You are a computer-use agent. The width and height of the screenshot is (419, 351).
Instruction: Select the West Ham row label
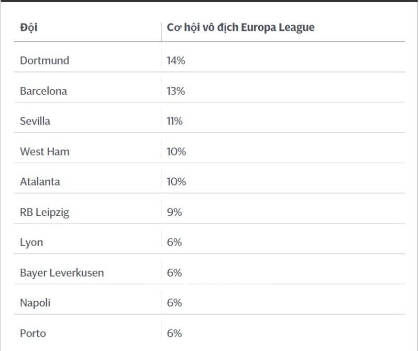[45, 151]
